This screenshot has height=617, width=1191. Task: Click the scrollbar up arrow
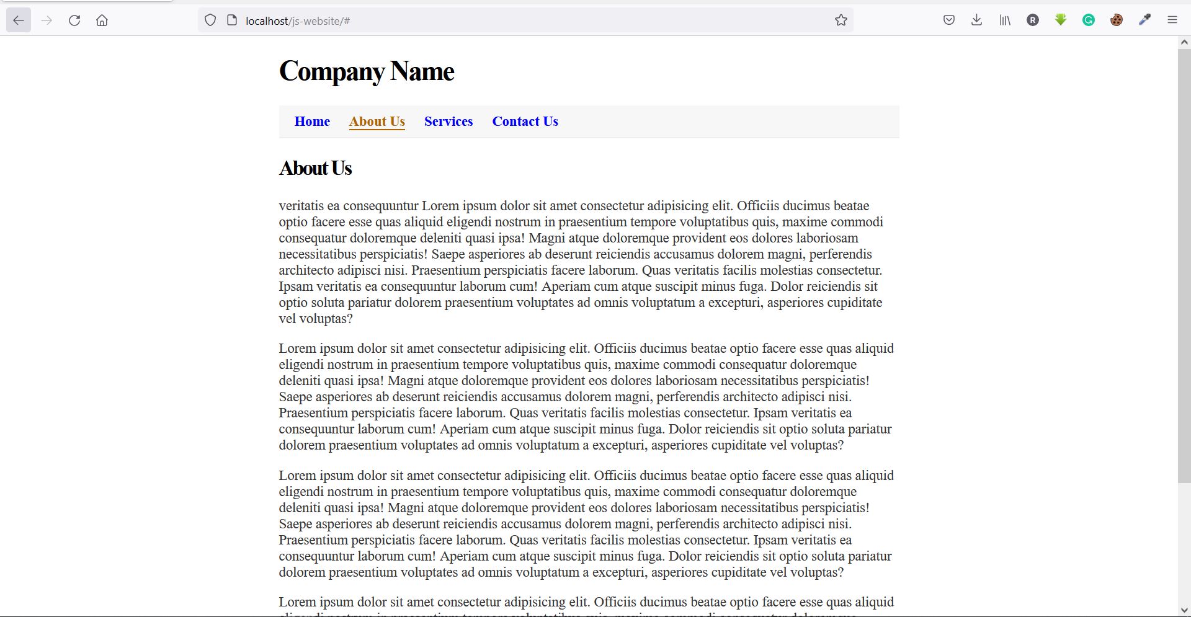(1184, 42)
